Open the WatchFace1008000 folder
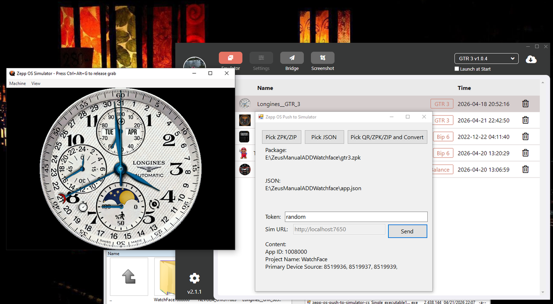This screenshot has width=553, height=304. coord(166,280)
